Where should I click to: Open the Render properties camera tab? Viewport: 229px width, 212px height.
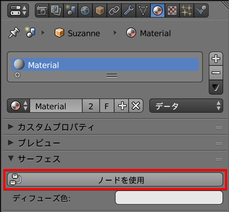(x=42, y=10)
